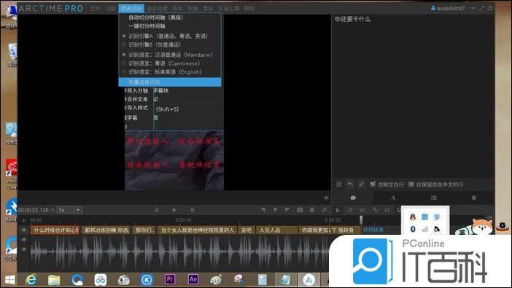Choose 一键切分时间轴 from the menu
The height and width of the screenshot is (288, 512).
pos(170,26)
